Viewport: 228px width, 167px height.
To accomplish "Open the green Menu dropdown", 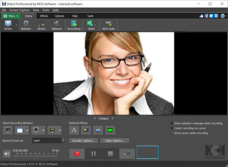I will pyautogui.click(x=11, y=16).
